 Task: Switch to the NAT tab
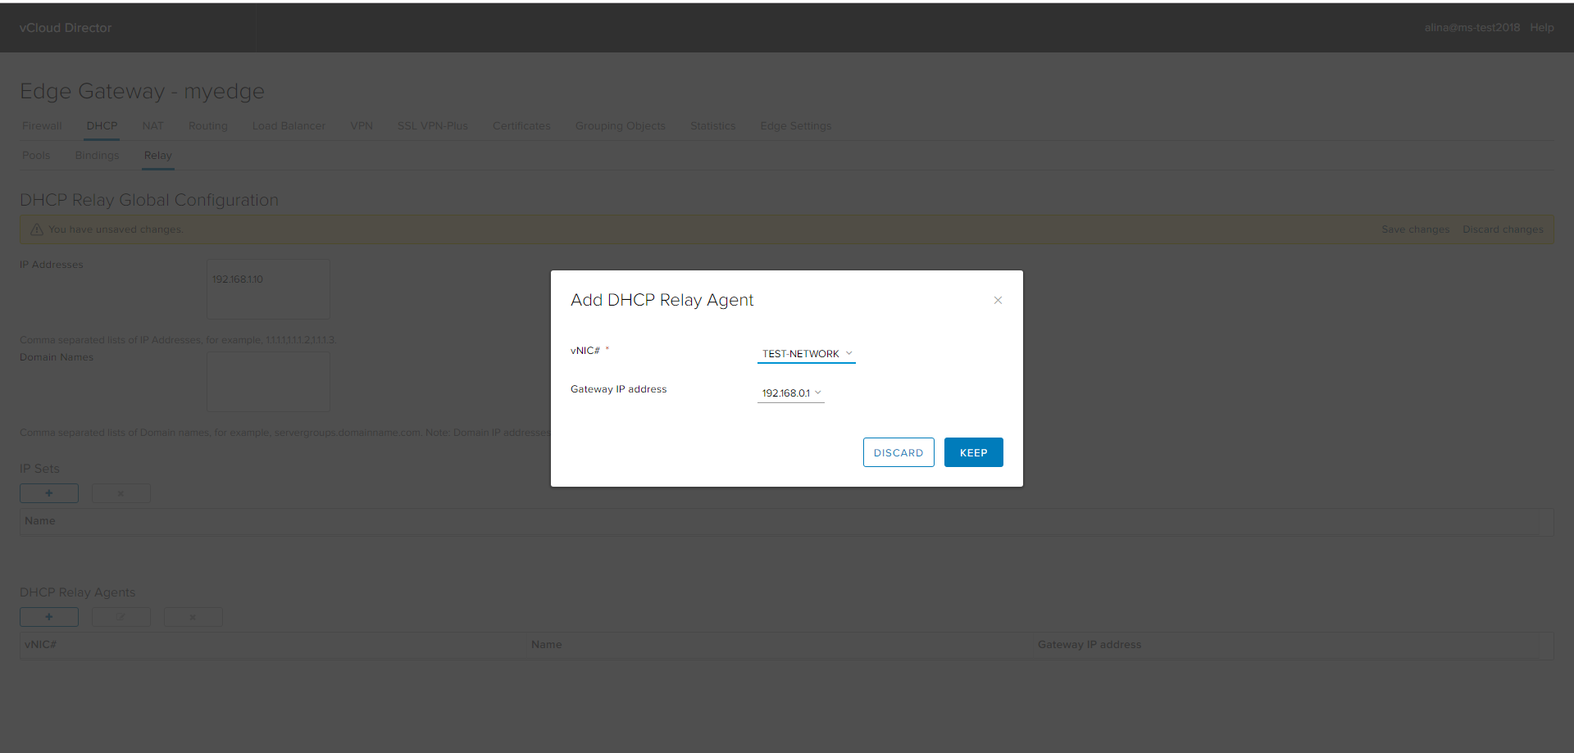(152, 125)
